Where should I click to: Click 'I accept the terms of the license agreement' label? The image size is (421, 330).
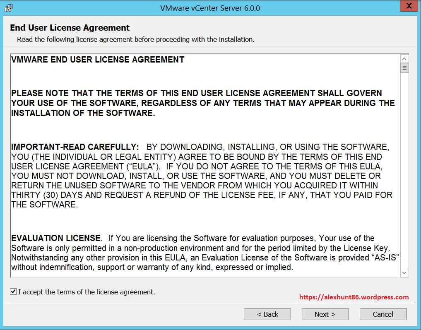[x=87, y=292]
